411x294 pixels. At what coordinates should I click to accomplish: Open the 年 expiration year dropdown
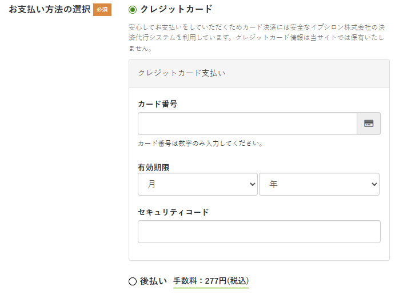point(320,184)
